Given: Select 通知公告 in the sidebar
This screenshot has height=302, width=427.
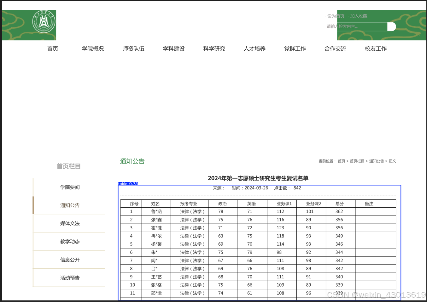Looking at the screenshot, I should click(70, 205).
